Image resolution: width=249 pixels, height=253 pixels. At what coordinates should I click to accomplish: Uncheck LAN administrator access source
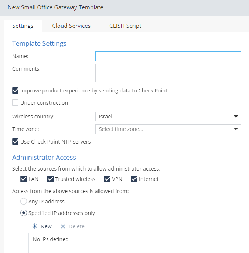click(x=23, y=179)
